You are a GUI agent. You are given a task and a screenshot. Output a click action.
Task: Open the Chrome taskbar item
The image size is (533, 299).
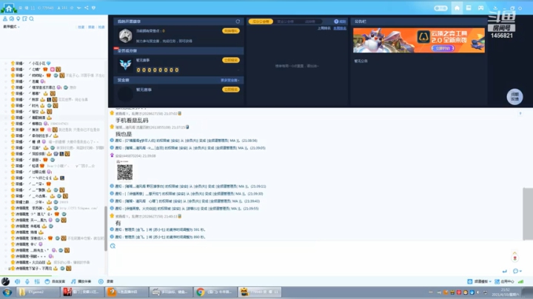click(215, 292)
